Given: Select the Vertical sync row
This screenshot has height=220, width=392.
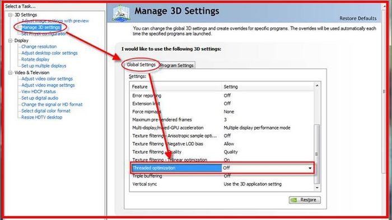Looking at the screenshot, I should pyautogui.click(x=222, y=184).
